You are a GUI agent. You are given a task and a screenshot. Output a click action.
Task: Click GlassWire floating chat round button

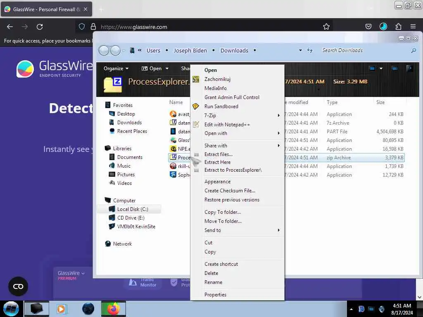(18, 286)
